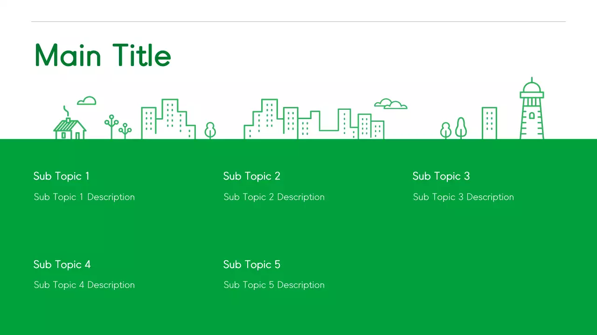Select the single tall building near the lighthouse
Screen dimensions: 597x335
click(489, 122)
